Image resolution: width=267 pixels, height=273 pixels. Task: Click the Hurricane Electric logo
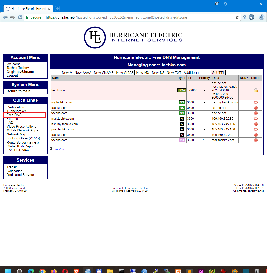pyautogui.click(x=133, y=37)
